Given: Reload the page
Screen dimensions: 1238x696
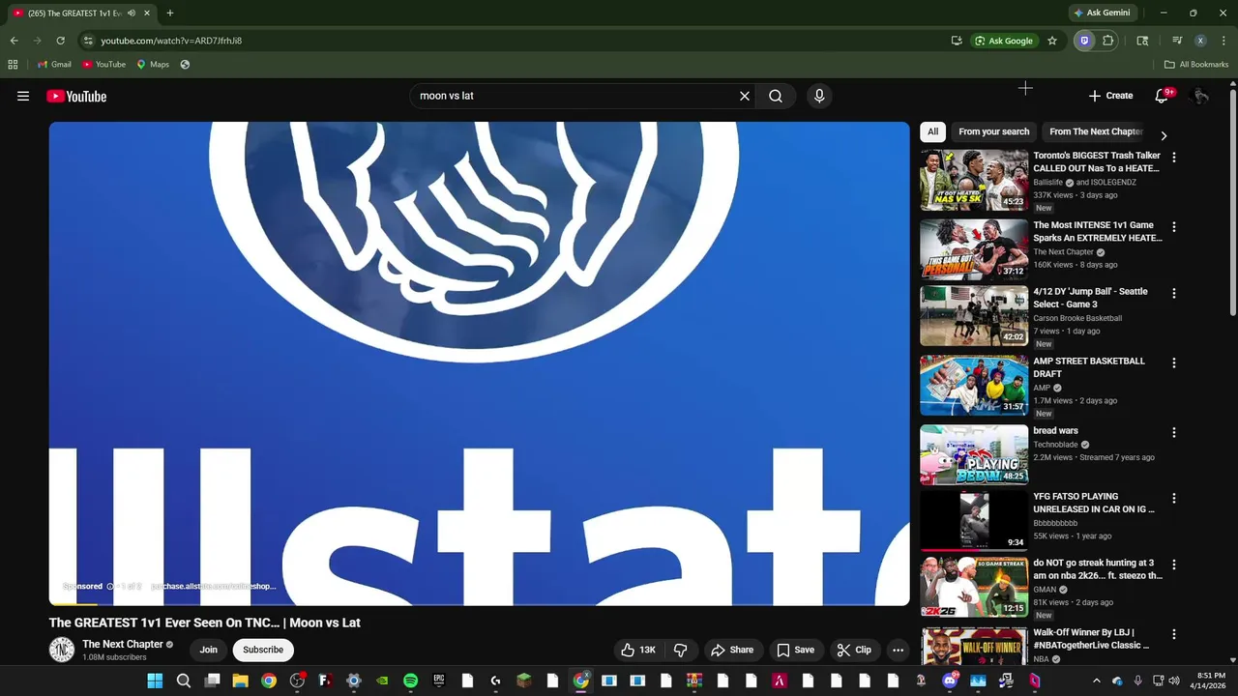Looking at the screenshot, I should click(x=60, y=41).
